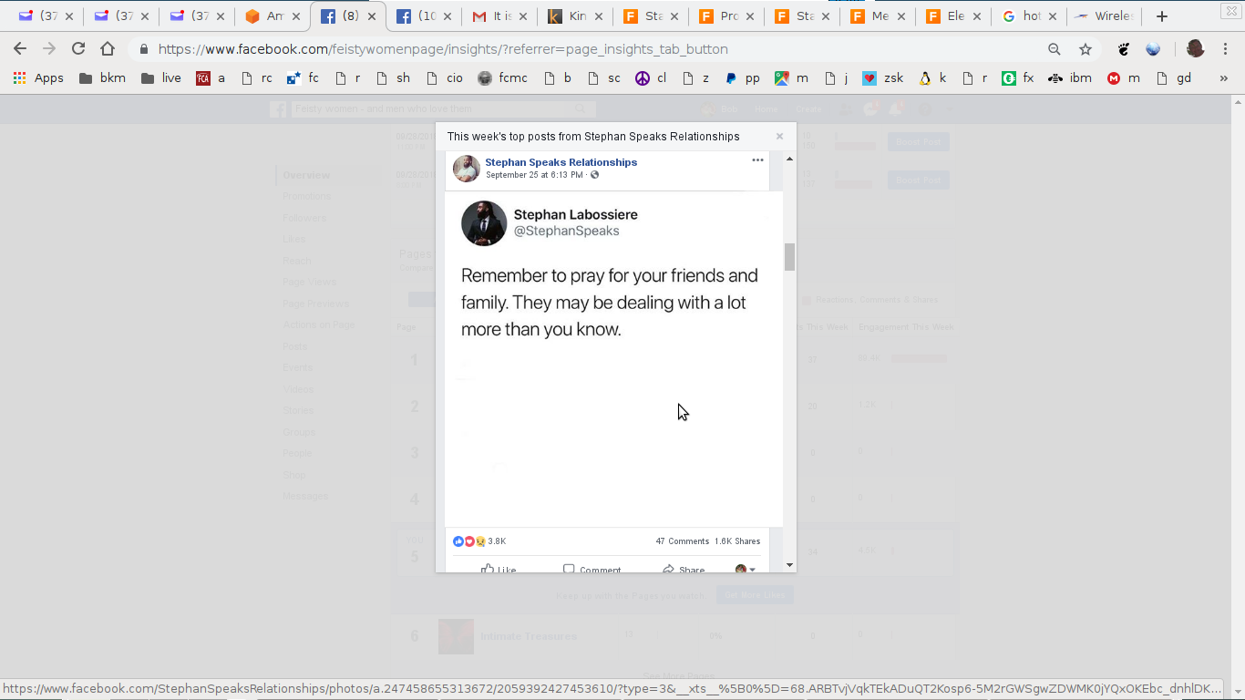The width and height of the screenshot is (1245, 700).
Task: Go forward in browser history
Action: click(x=49, y=49)
